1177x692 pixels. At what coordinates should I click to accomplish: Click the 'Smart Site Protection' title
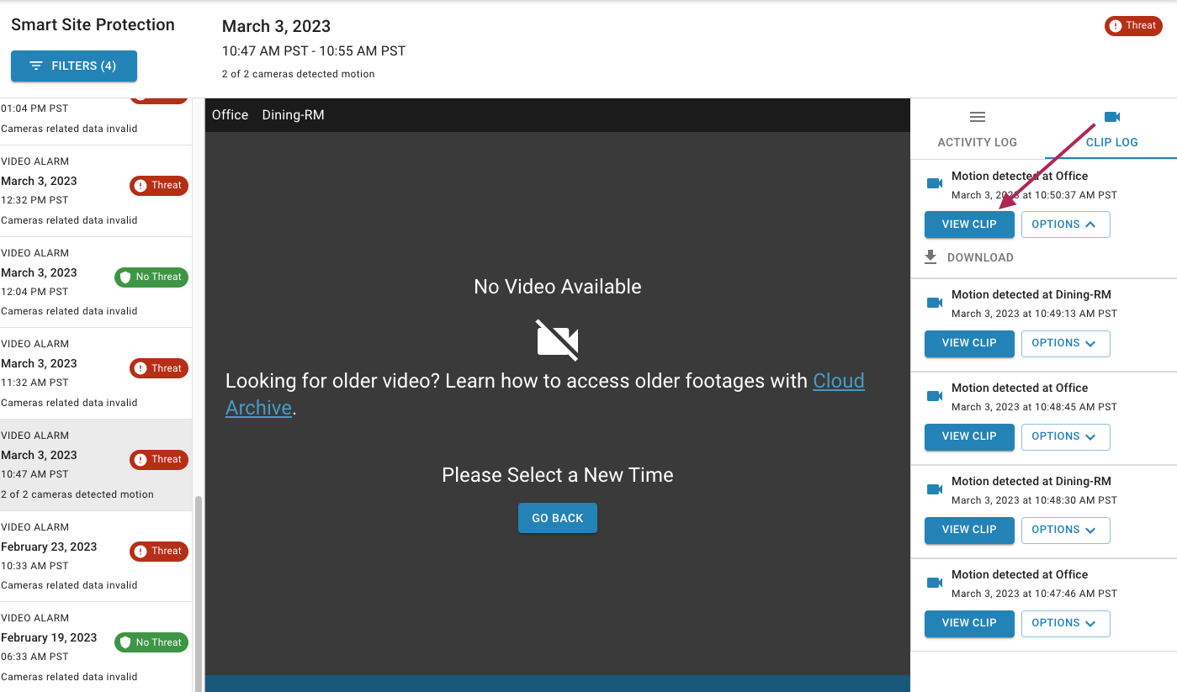point(93,24)
